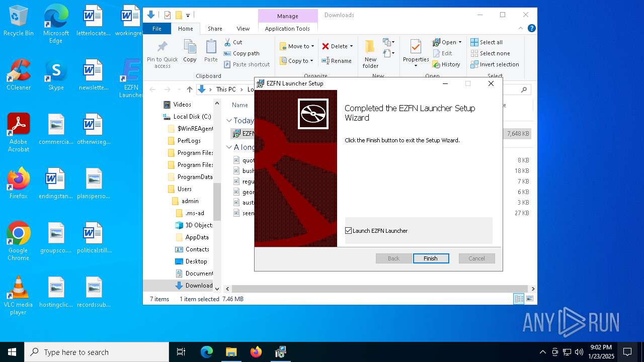The image size is (644, 362).
Task: Open Google Chrome desktop icon
Action: coord(18,241)
